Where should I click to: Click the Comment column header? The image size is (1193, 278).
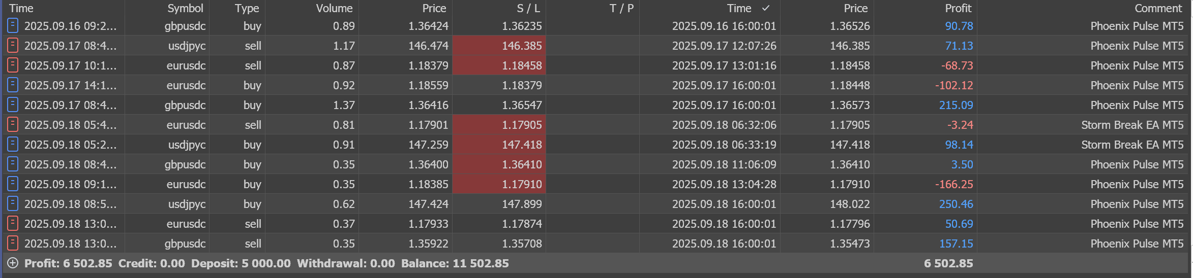click(1158, 8)
